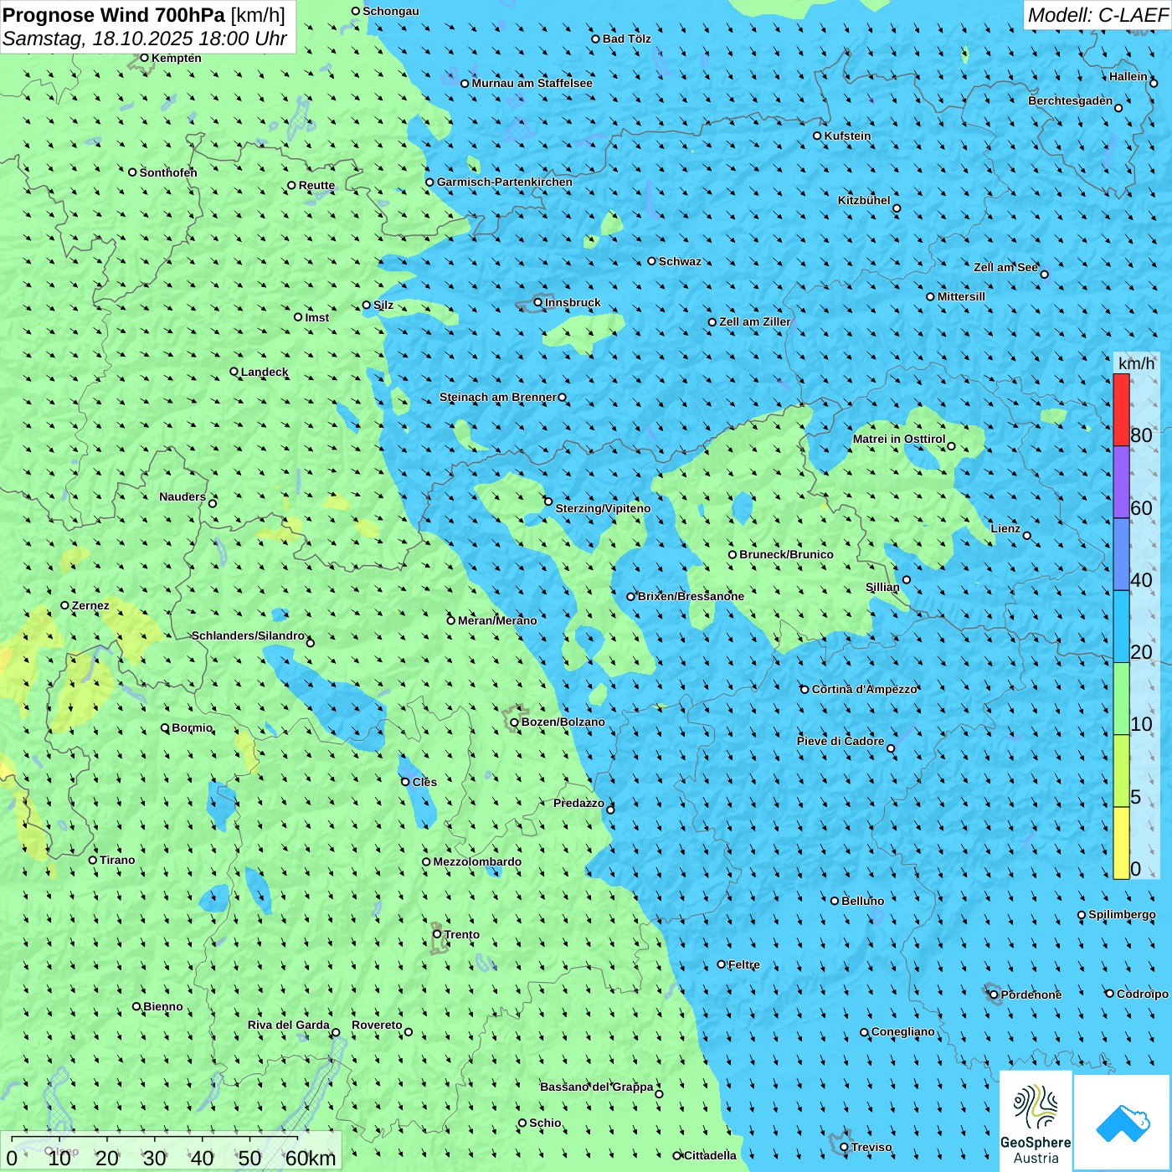The width and height of the screenshot is (1172, 1172).
Task: Click the 'Modell: C-LAEF' label
Action: [x=1097, y=15]
